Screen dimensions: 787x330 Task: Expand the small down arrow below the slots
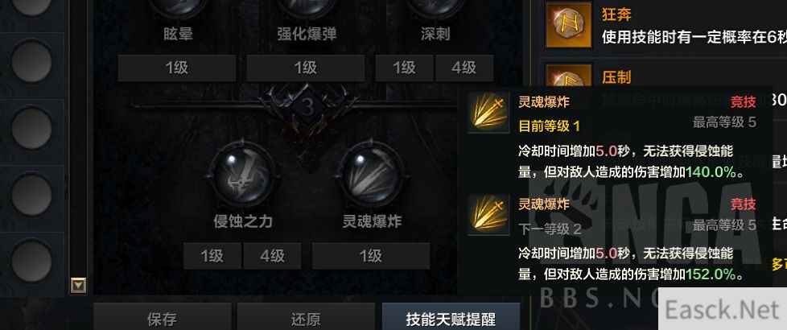78,285
